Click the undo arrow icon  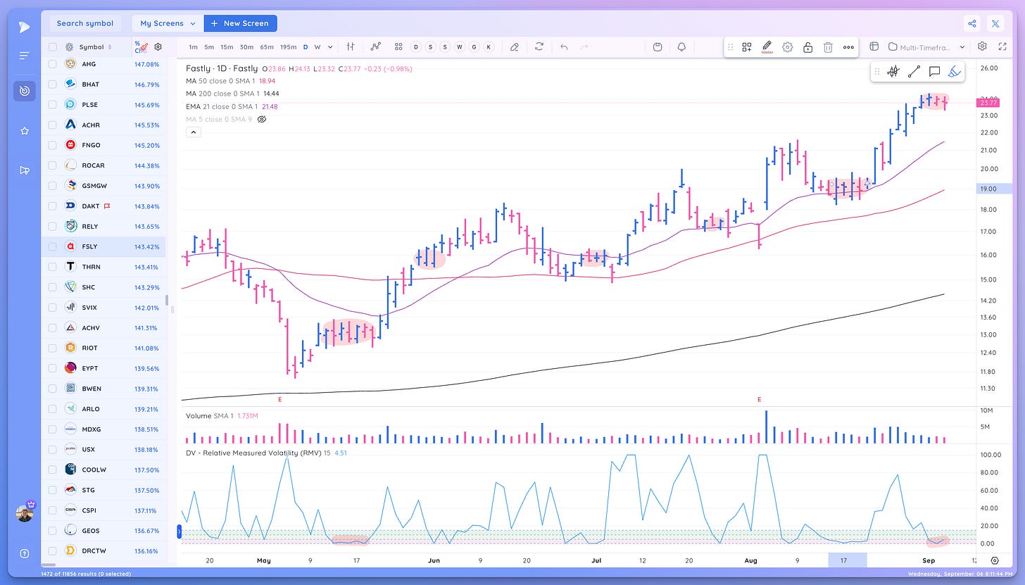coord(564,46)
